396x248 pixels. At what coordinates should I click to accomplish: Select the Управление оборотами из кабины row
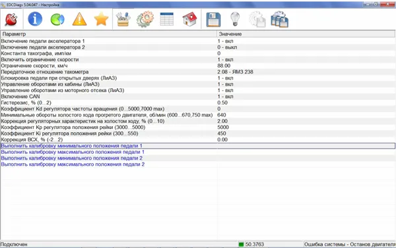198,84
